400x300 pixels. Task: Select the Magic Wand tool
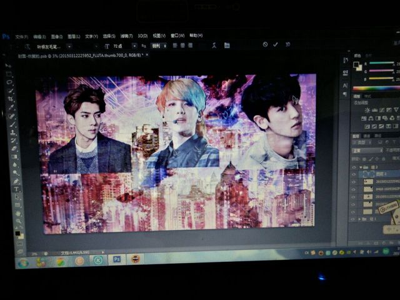pos(10,91)
